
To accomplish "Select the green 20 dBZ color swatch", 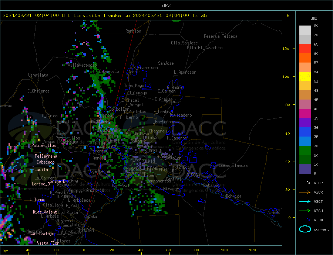I will click(305, 151).
